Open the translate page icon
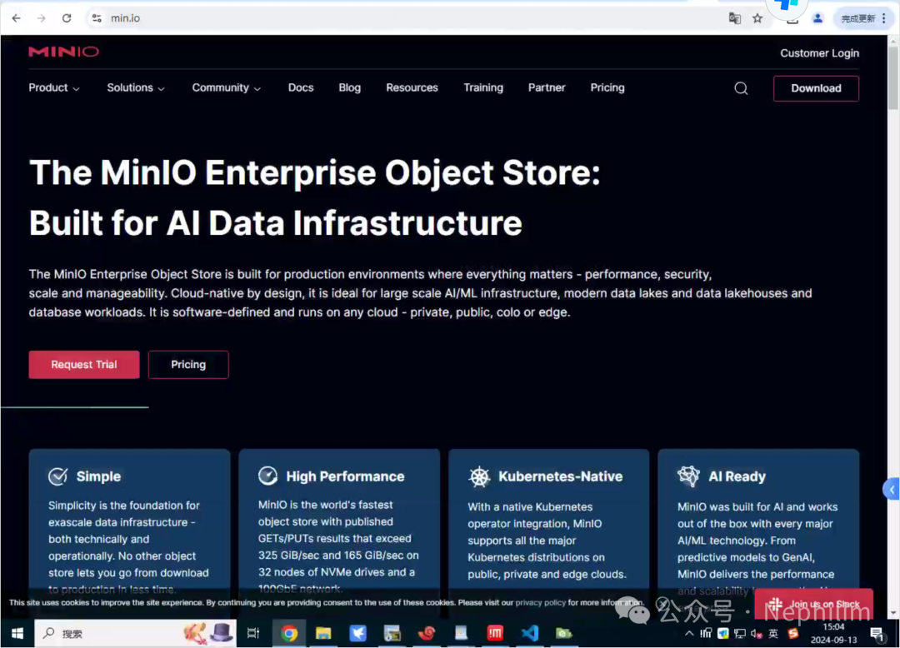900x648 pixels. [x=735, y=18]
